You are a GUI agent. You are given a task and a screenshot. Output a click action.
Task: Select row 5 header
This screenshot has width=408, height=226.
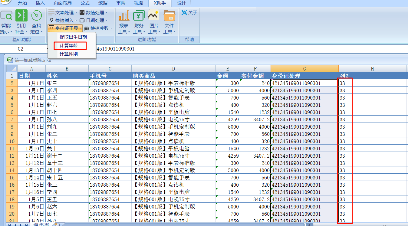point(12,105)
